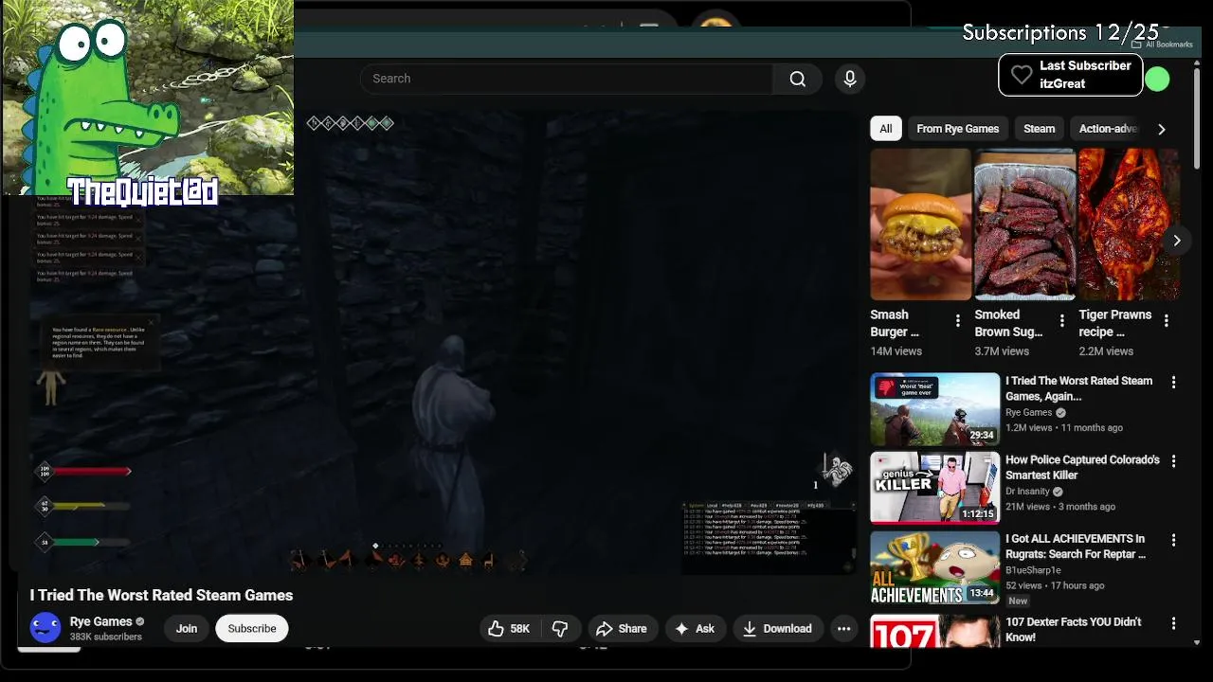This screenshot has width=1213, height=682.
Task: Open the All Bookmarks folder
Action: pos(1162,45)
